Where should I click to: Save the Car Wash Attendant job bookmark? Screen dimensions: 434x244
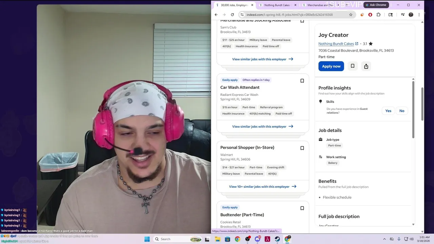(302, 81)
